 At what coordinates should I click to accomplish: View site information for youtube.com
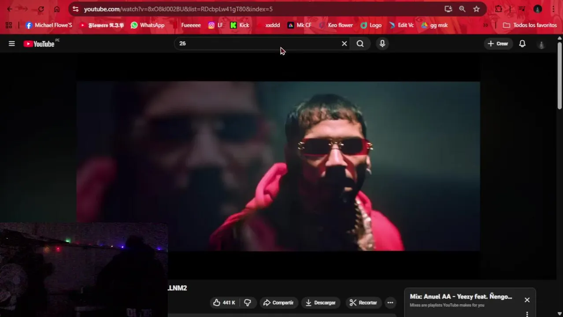point(76,9)
